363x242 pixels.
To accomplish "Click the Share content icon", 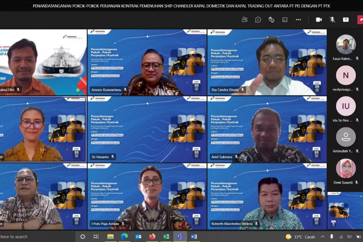I will [x=346, y=20].
